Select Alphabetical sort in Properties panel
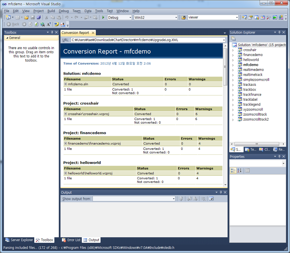Screen dimensions: 290x253 coord(239,170)
